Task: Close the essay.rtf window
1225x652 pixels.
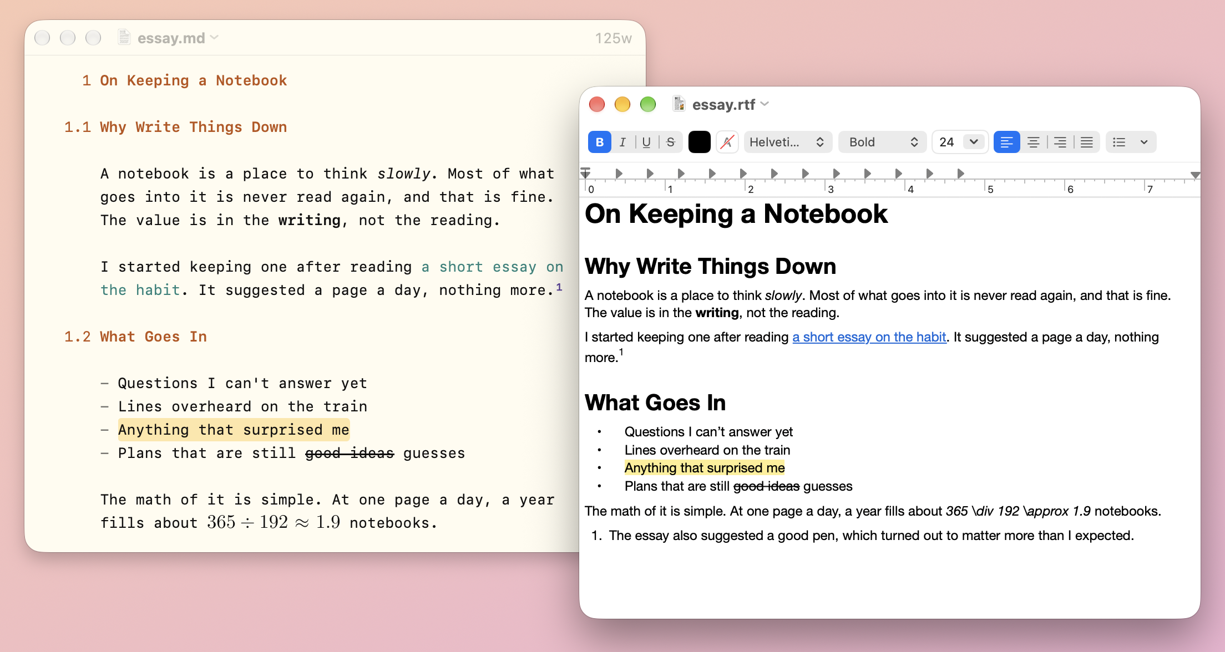Action: coord(597,104)
